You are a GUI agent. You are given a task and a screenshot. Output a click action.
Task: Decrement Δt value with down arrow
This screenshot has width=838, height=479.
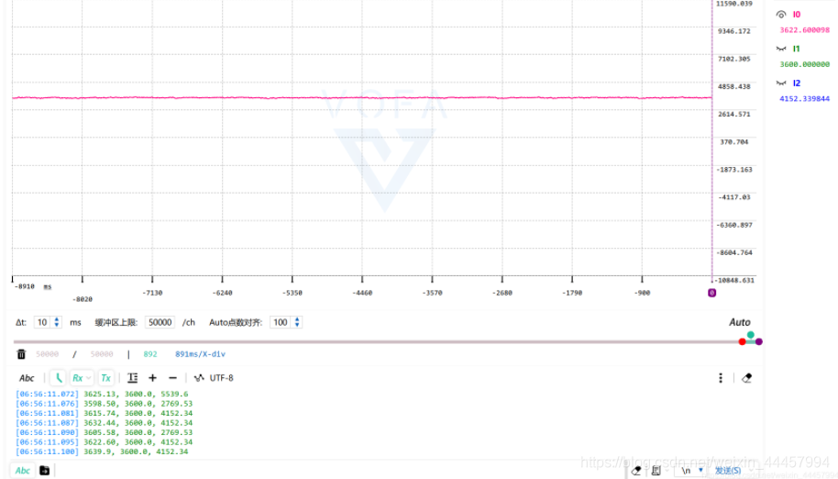click(x=57, y=325)
